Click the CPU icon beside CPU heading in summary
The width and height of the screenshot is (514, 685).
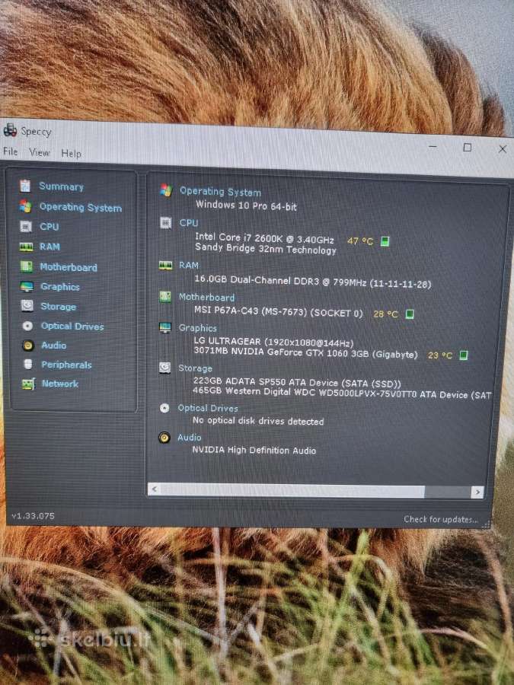(x=166, y=223)
